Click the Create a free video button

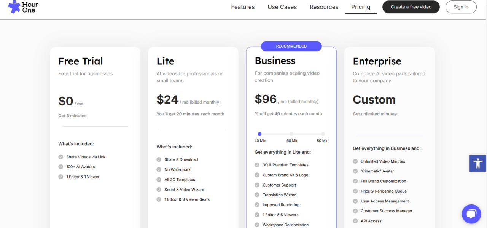click(x=411, y=7)
